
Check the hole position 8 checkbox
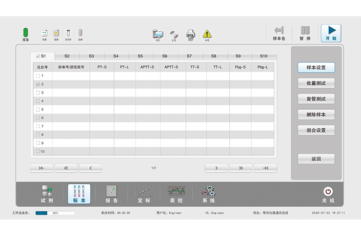(x=38, y=135)
